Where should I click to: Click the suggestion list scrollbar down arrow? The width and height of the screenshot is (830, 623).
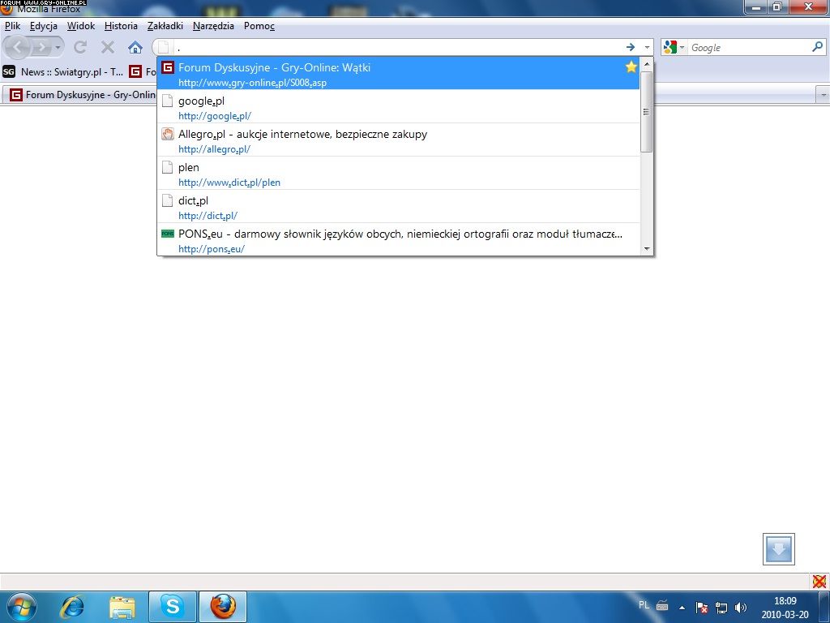pyautogui.click(x=646, y=248)
